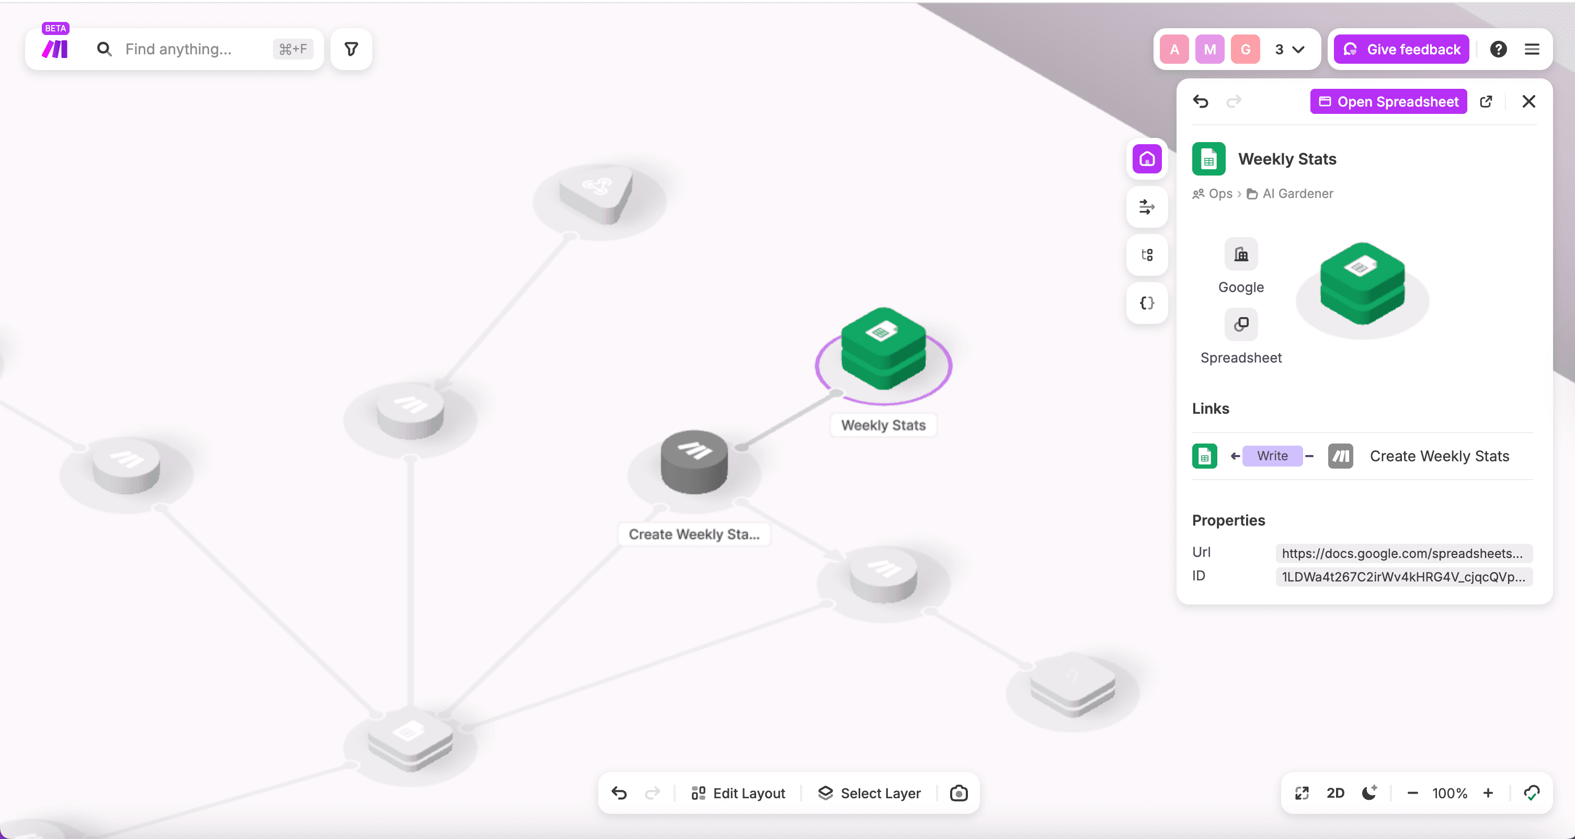Toggle dark mode moon icon
The image size is (1575, 839).
[1369, 793]
